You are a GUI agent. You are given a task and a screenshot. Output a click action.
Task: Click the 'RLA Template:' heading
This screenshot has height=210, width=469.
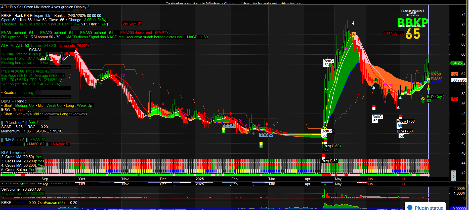click(13, 153)
